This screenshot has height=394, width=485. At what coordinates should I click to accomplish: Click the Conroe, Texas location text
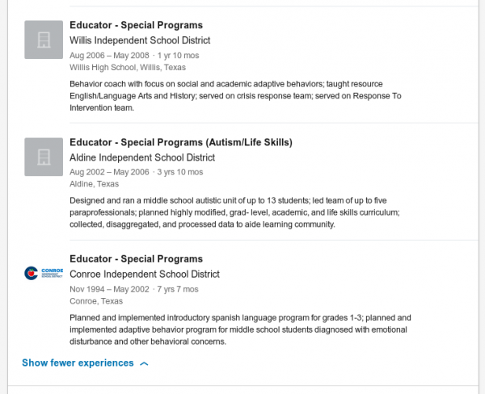(x=96, y=301)
